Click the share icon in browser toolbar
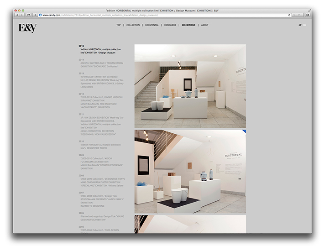324x251 pixels. click(28, 15)
